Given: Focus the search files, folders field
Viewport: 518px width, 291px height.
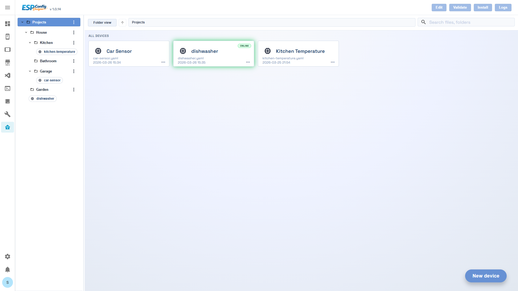Looking at the screenshot, I should point(466,22).
